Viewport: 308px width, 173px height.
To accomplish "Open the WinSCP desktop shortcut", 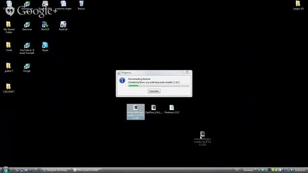I will click(45, 26).
